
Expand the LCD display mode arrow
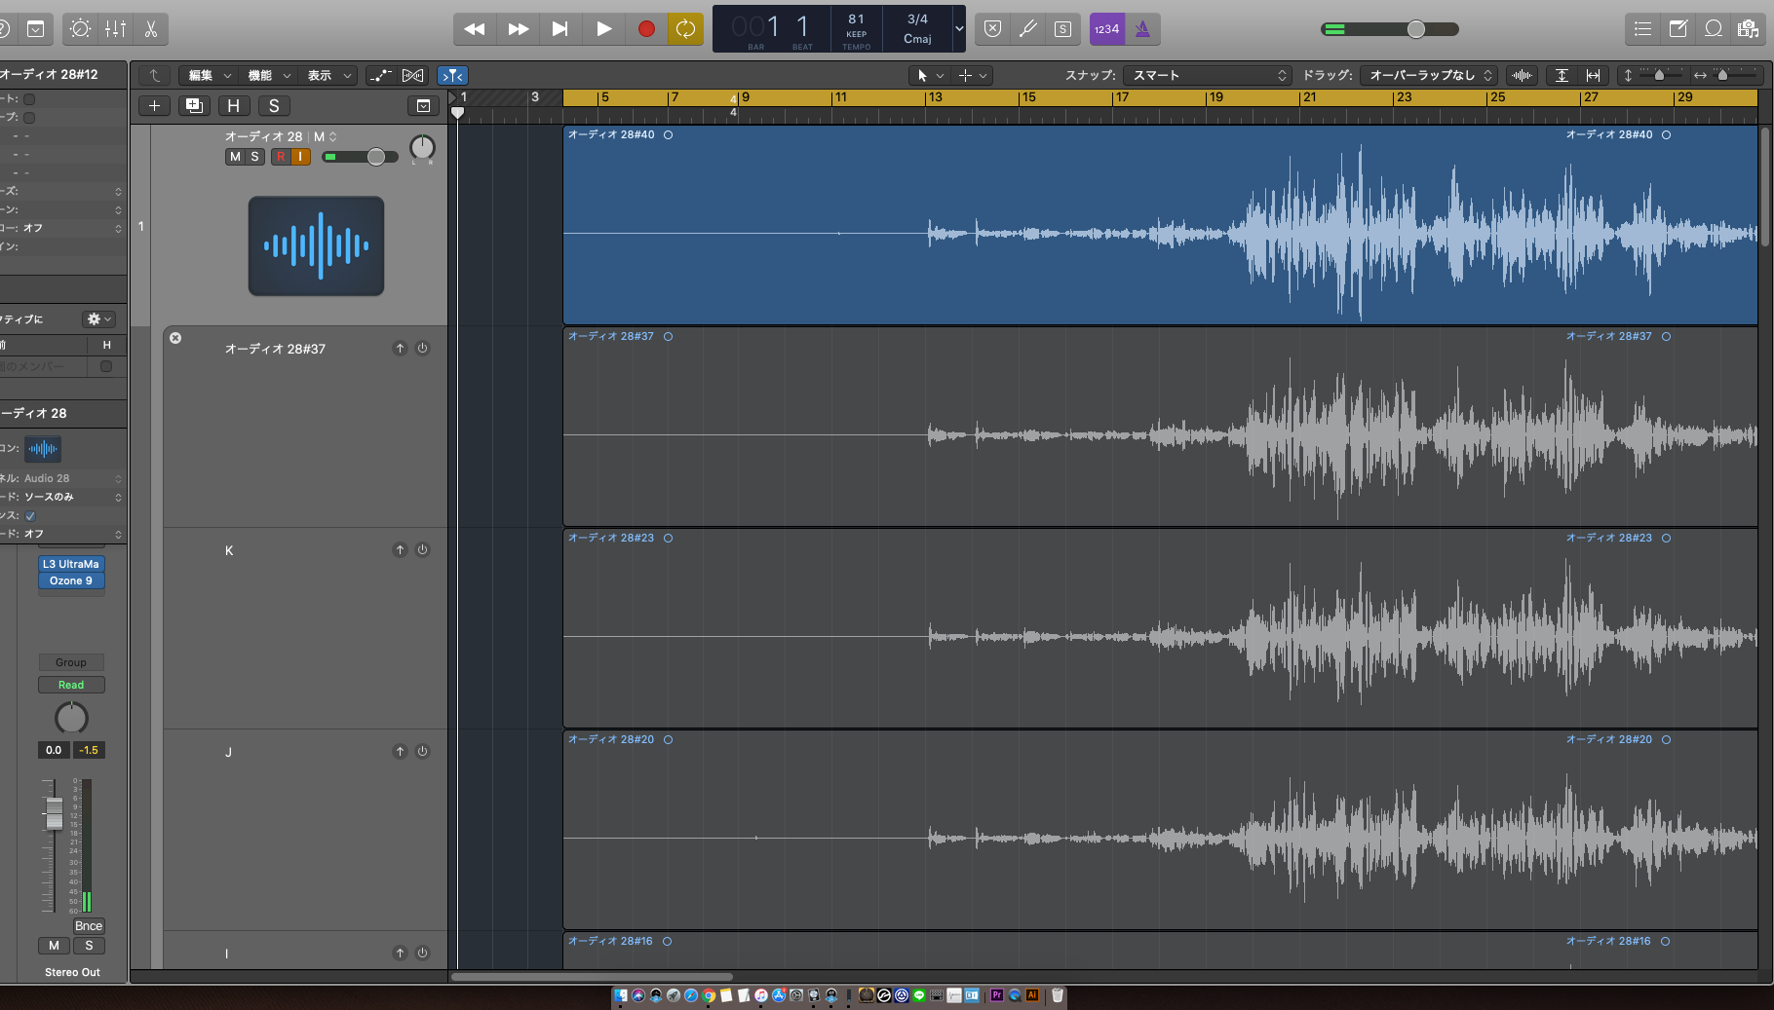tap(959, 29)
